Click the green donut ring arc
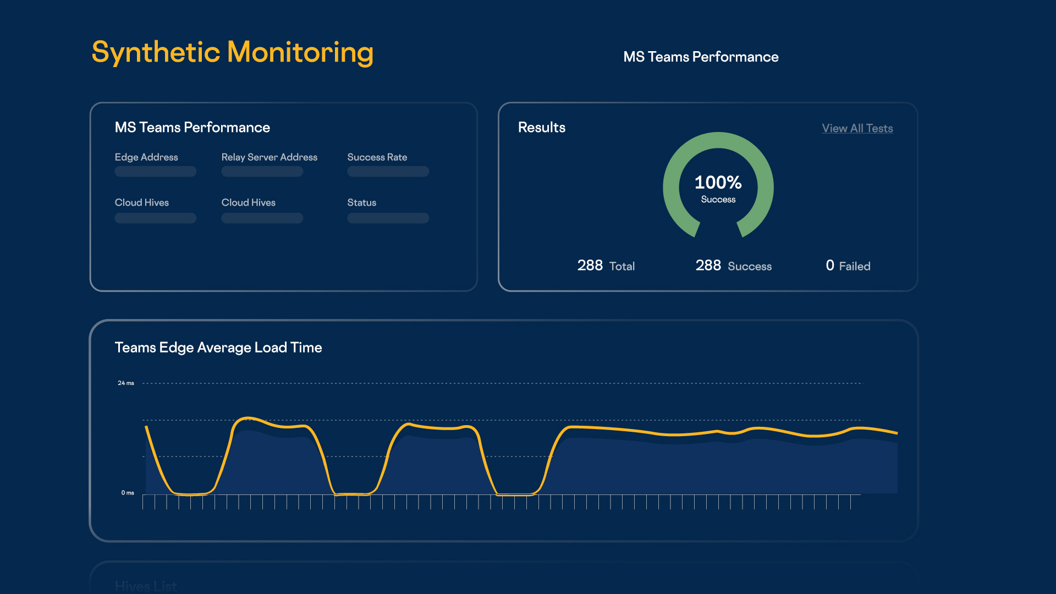This screenshot has height=594, width=1056. click(718, 141)
